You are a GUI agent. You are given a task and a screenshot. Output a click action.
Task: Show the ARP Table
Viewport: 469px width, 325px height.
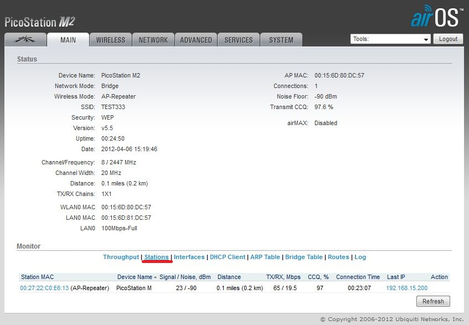[x=265, y=257]
